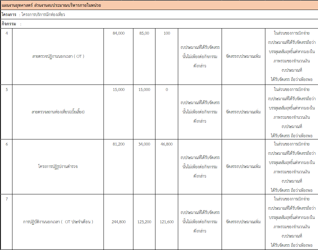Select the 46,800 remaining cell
318x250 pixels.
tap(166, 144)
